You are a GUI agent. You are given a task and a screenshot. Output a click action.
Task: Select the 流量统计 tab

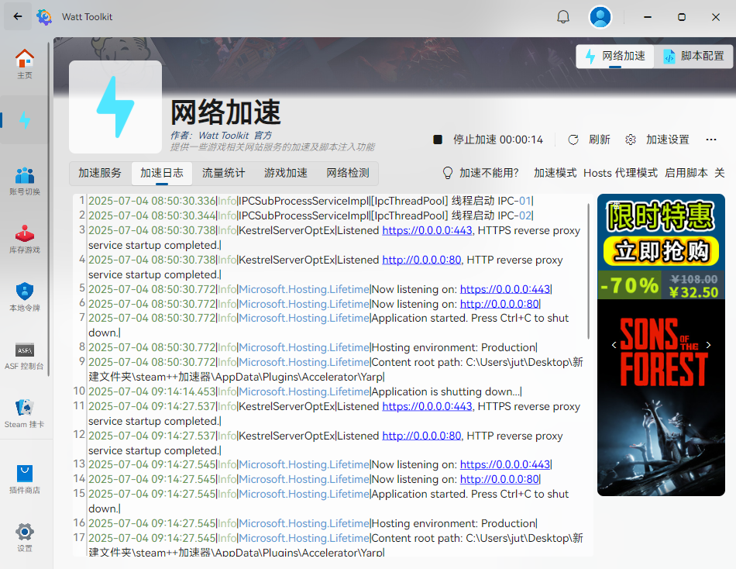pyautogui.click(x=223, y=173)
